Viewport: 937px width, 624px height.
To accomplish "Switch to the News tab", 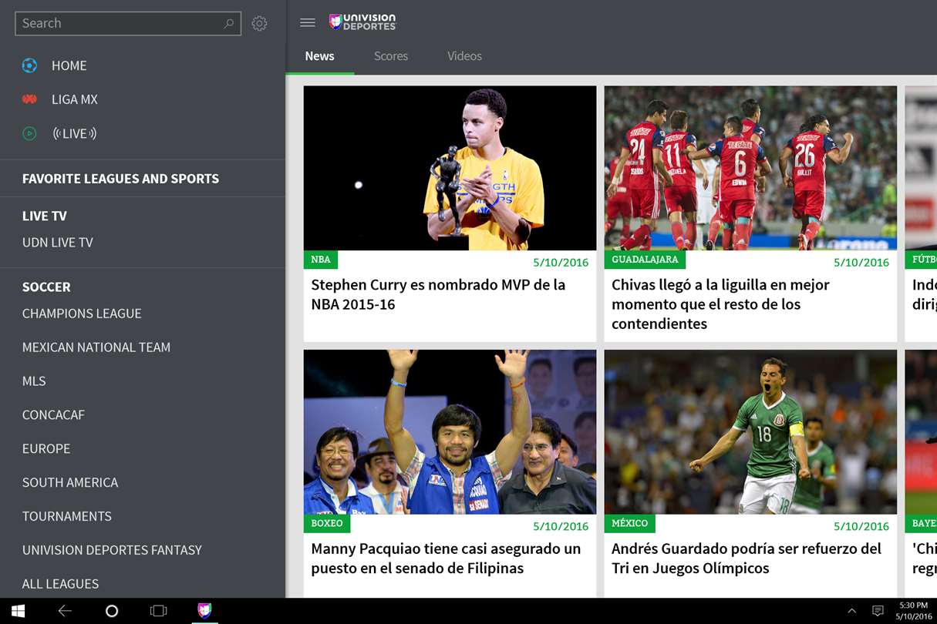I will [x=319, y=56].
